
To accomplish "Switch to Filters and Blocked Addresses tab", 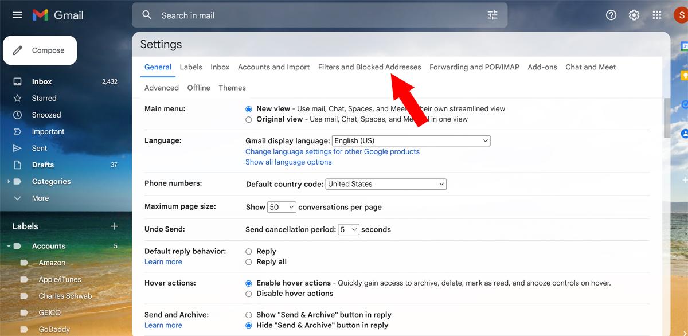I will [369, 67].
